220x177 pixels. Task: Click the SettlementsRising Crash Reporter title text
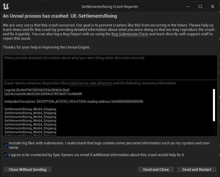coord(110,6)
